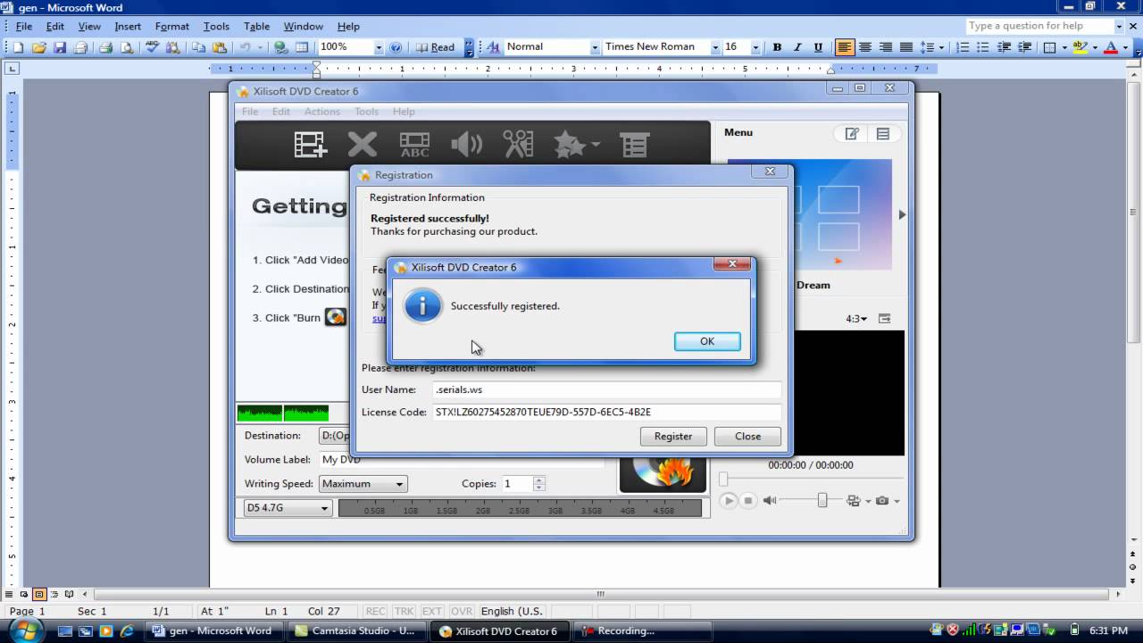Open the File menu in Word
1143x643 pixels.
click(x=23, y=27)
